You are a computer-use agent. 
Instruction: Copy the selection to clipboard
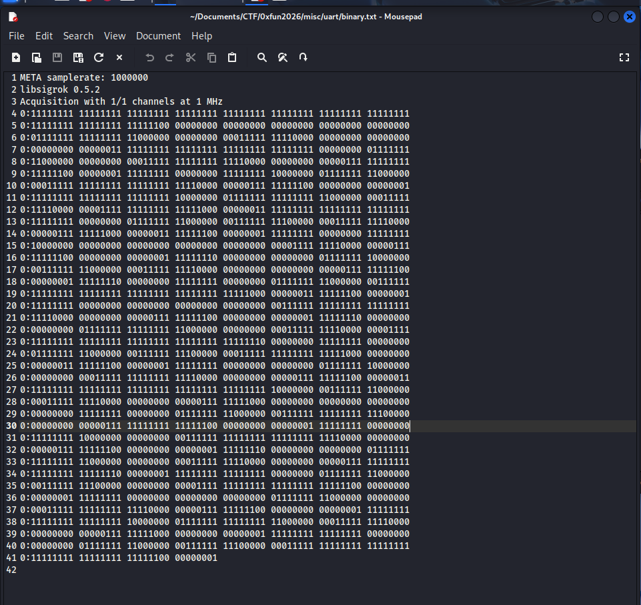tap(211, 57)
